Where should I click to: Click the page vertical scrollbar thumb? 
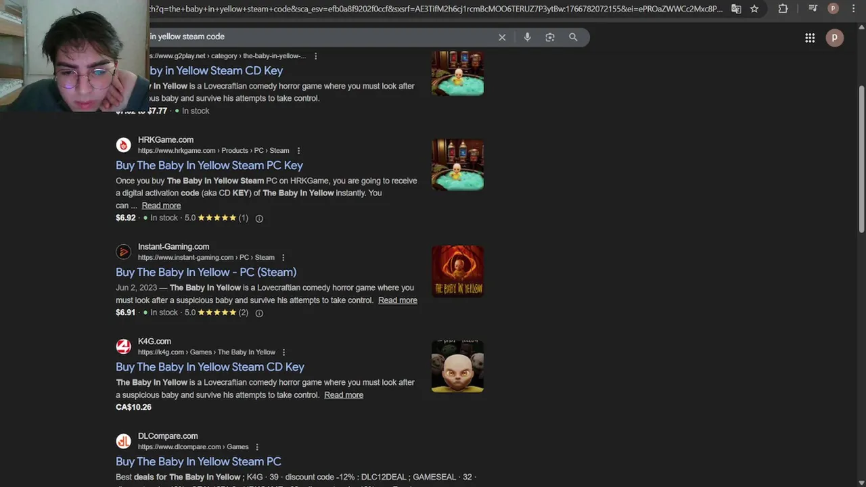point(861,159)
